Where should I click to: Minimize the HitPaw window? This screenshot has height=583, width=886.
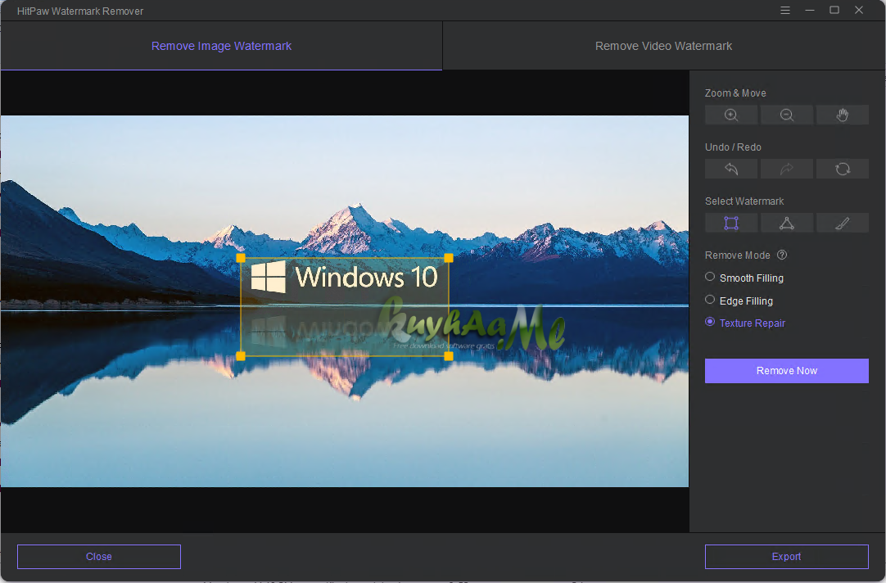click(x=810, y=10)
